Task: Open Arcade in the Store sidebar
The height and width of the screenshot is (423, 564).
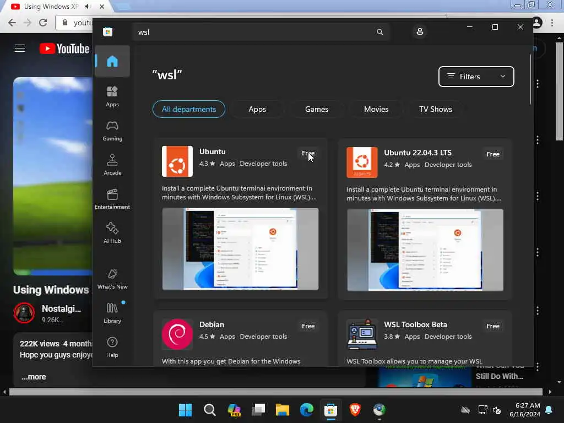Action: pyautogui.click(x=112, y=165)
